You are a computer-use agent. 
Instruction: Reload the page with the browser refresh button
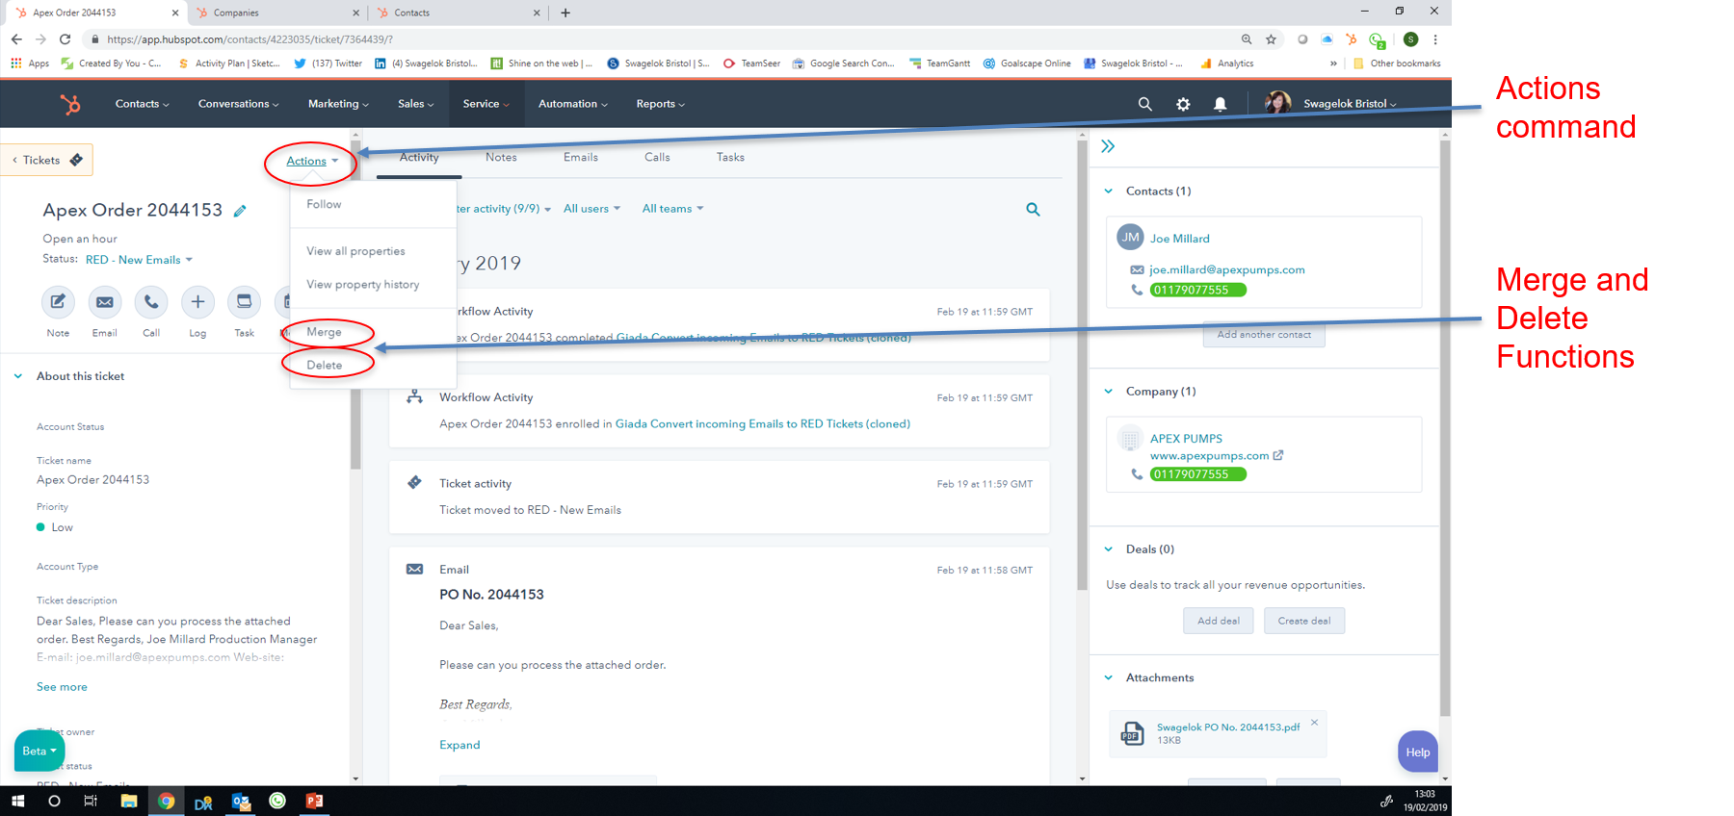click(x=65, y=39)
